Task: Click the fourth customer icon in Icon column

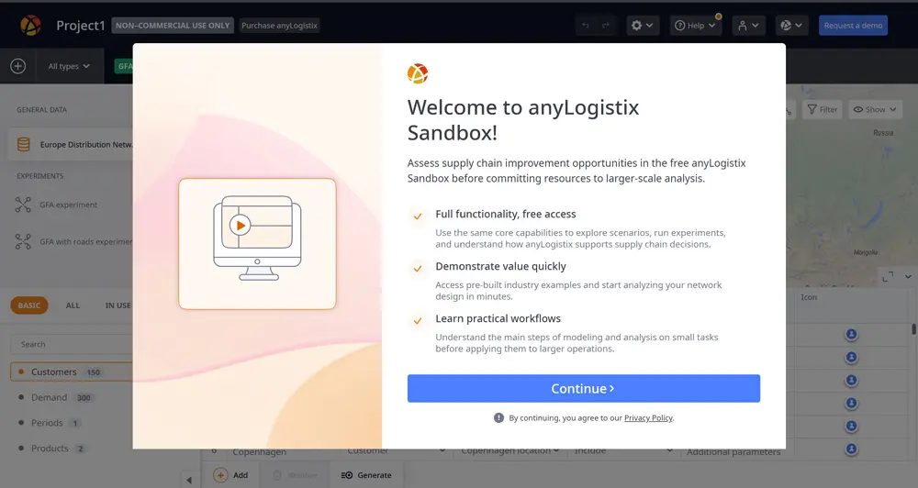Action: pos(851,404)
